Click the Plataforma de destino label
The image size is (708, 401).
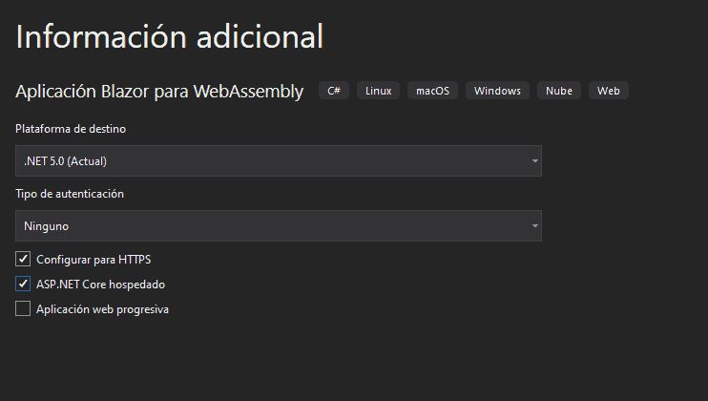coord(71,129)
